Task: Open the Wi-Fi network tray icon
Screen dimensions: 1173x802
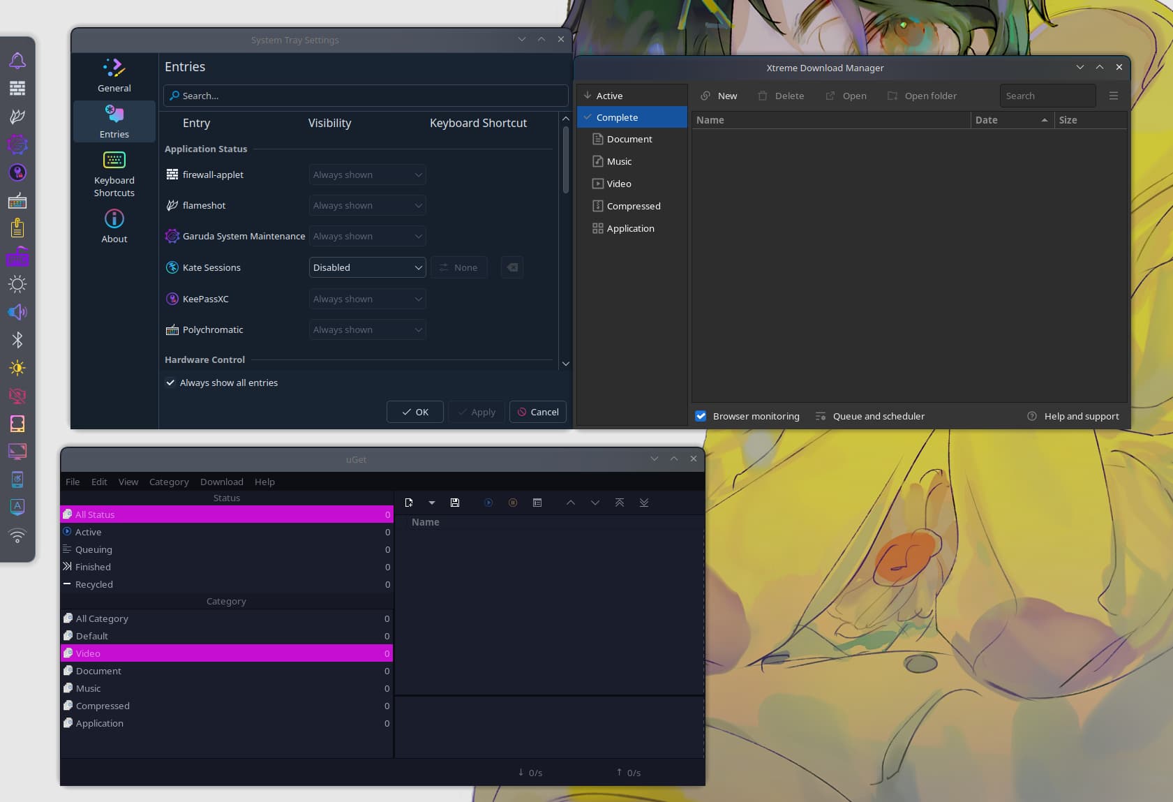Action: [17, 535]
